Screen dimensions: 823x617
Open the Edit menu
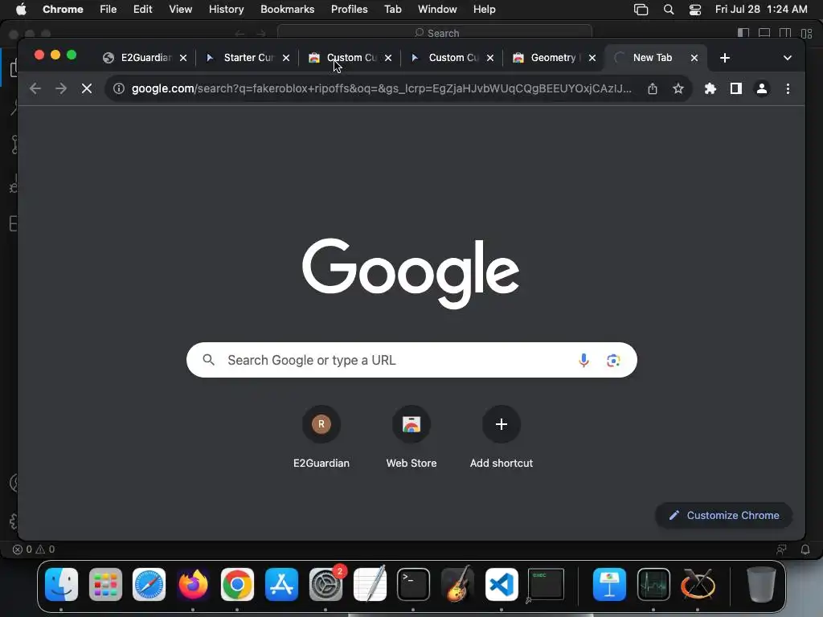143,10
